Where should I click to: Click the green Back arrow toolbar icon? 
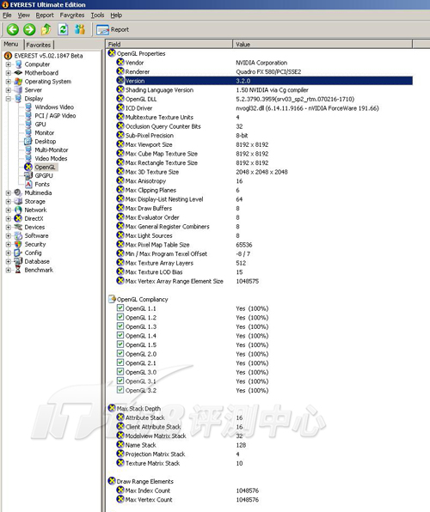[x=13, y=29]
